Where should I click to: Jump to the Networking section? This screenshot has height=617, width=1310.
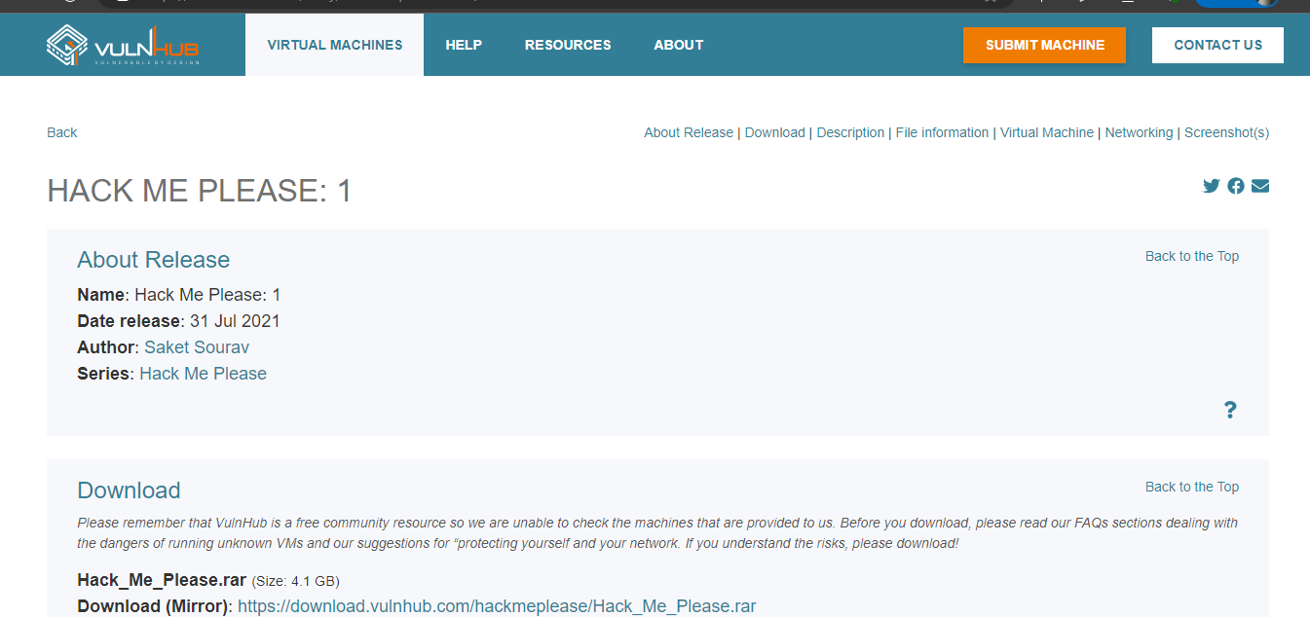pos(1139,132)
